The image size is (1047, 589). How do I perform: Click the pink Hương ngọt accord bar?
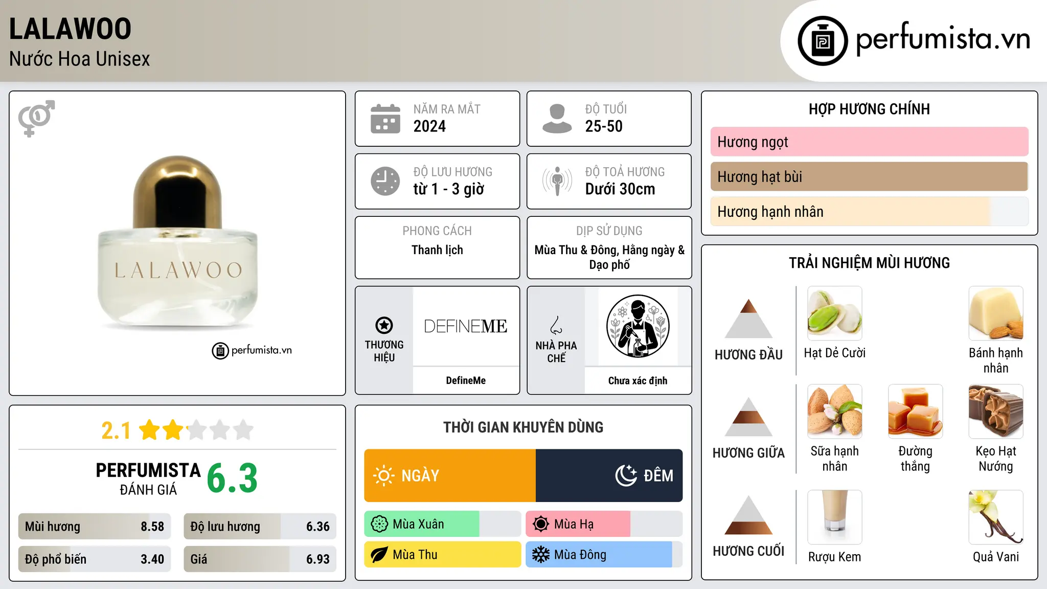(x=869, y=142)
